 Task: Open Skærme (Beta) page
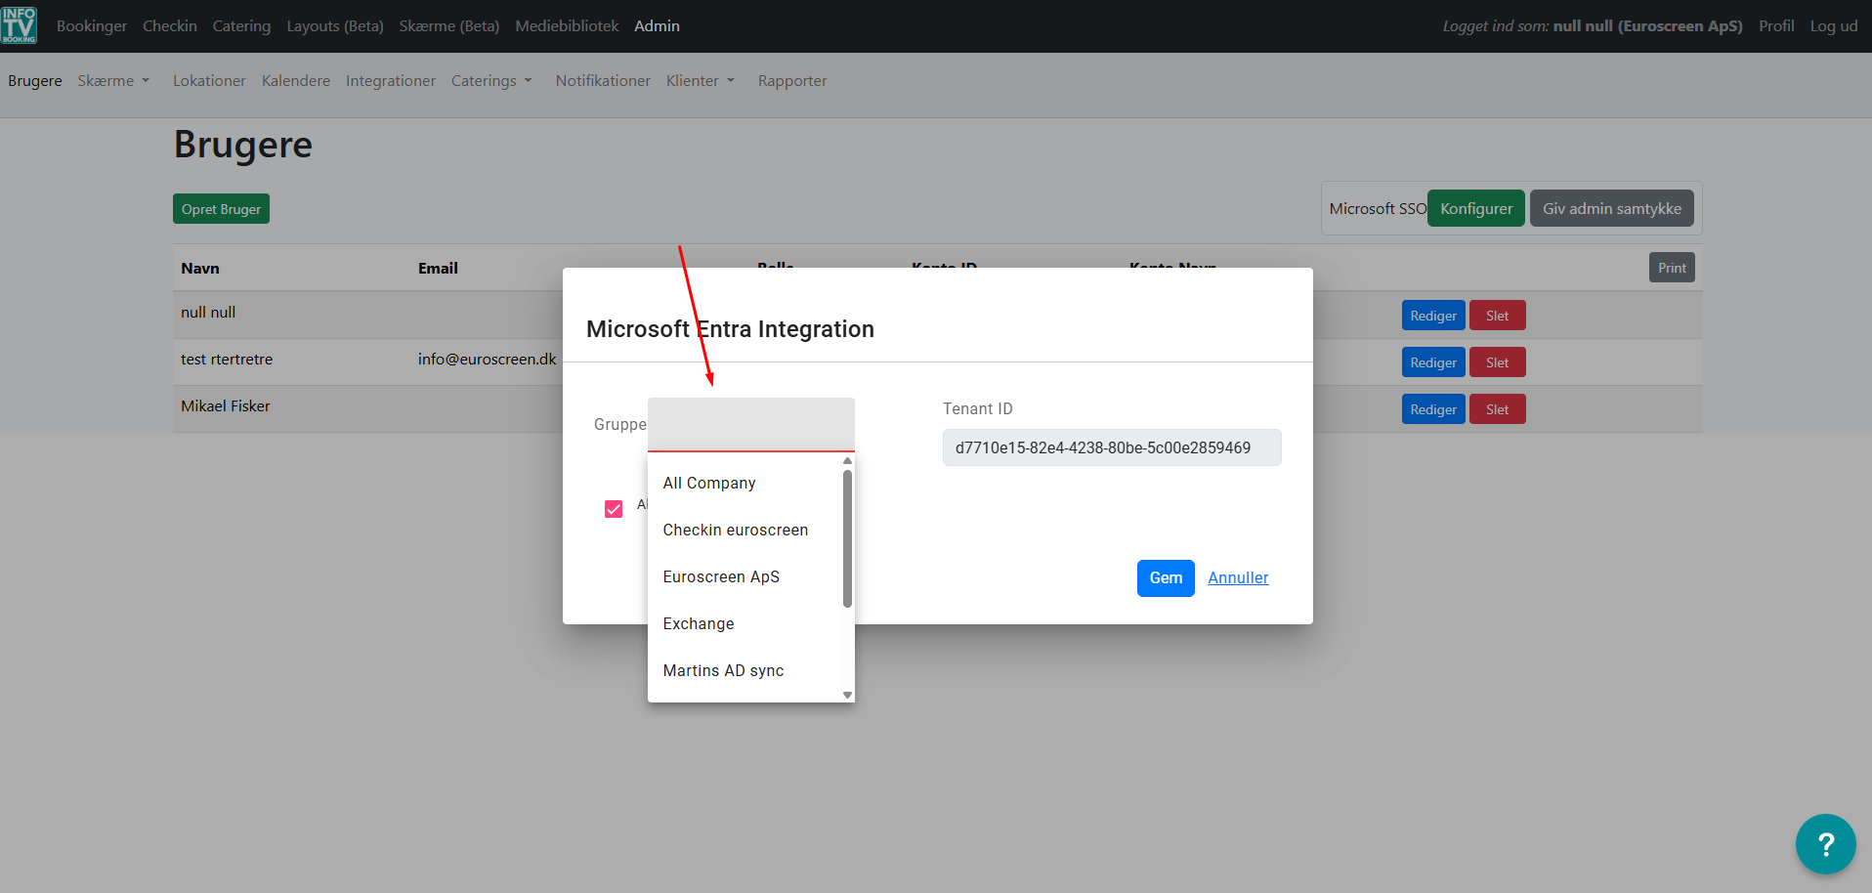pos(449,25)
